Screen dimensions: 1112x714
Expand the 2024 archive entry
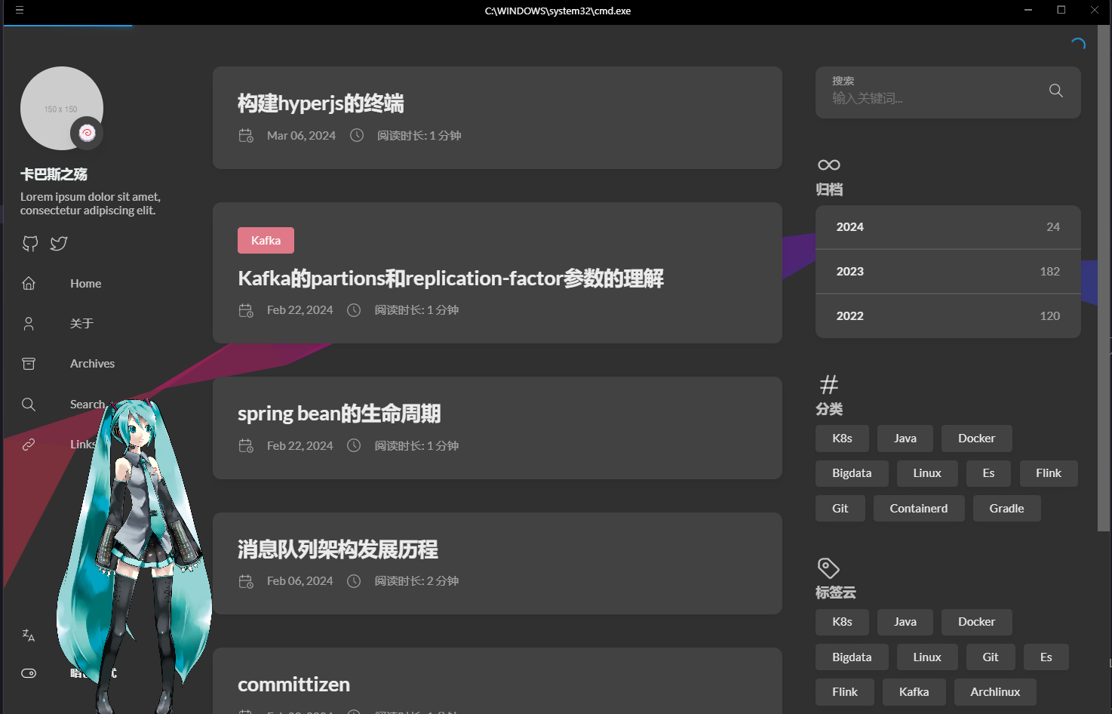(948, 227)
